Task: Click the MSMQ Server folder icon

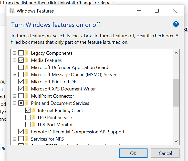Action: tap(26, 75)
